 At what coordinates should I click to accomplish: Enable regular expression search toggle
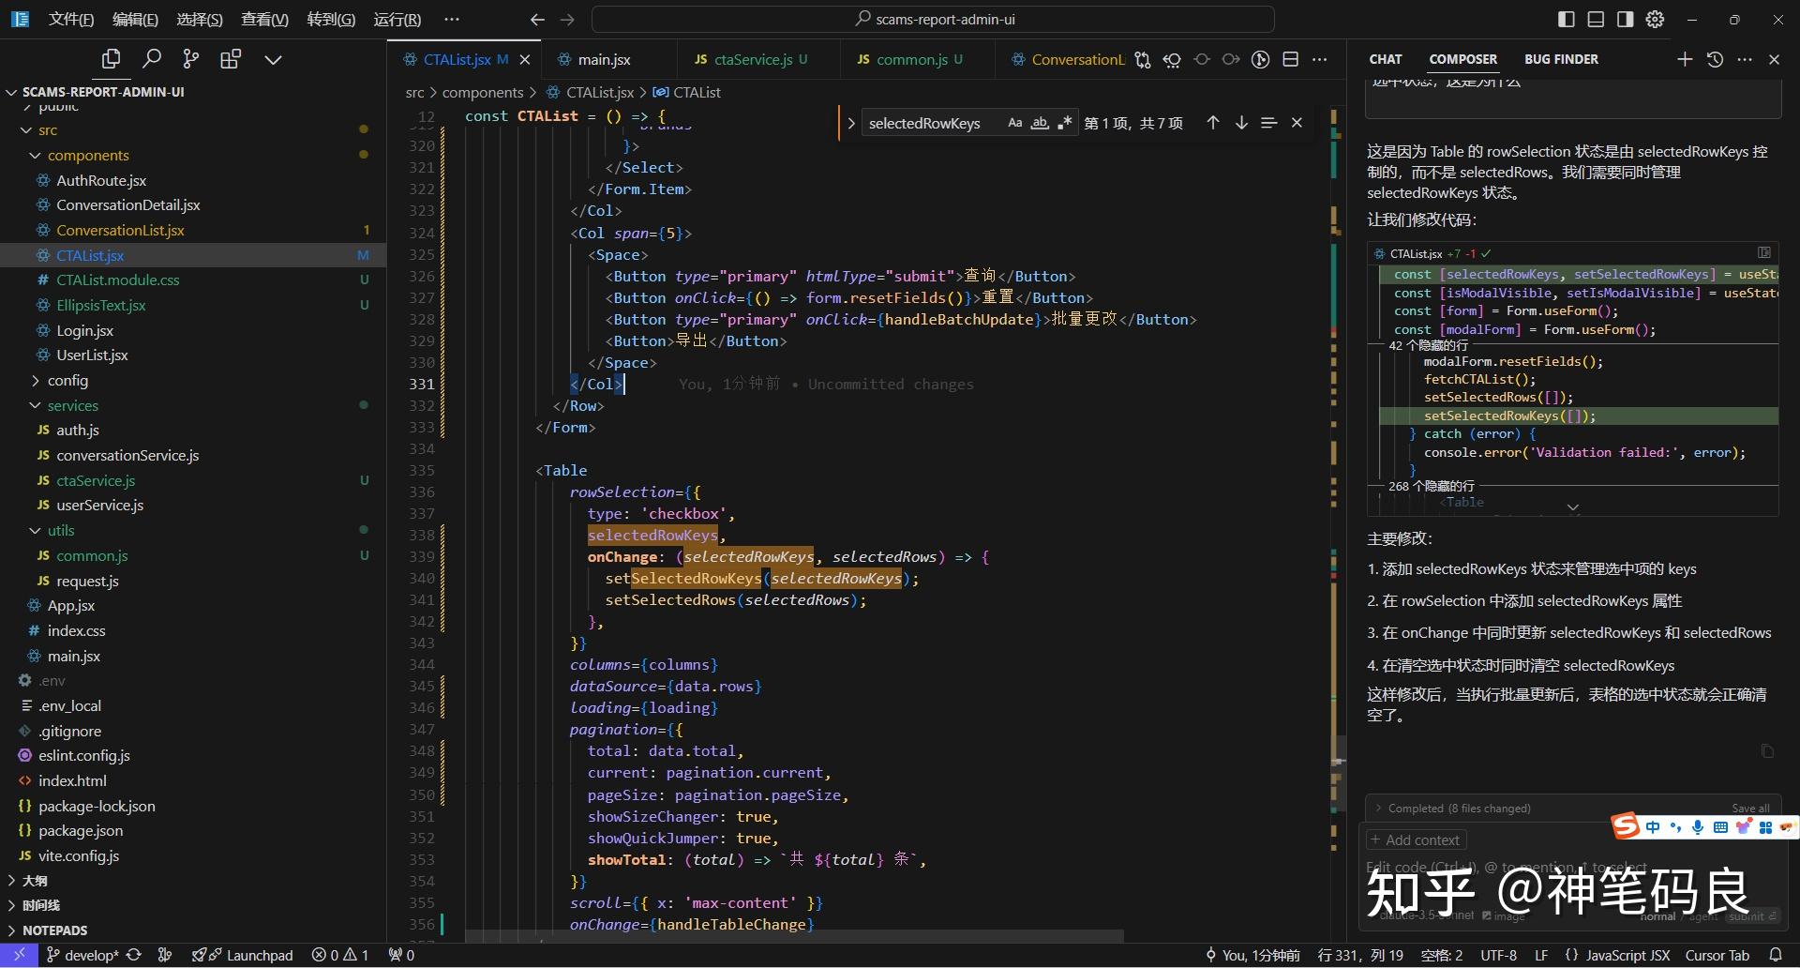(1064, 123)
